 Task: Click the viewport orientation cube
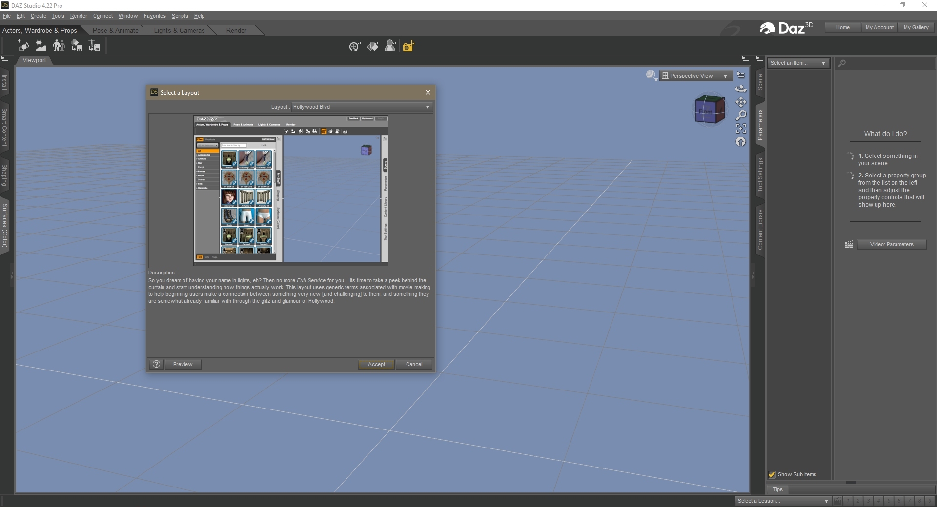point(710,109)
